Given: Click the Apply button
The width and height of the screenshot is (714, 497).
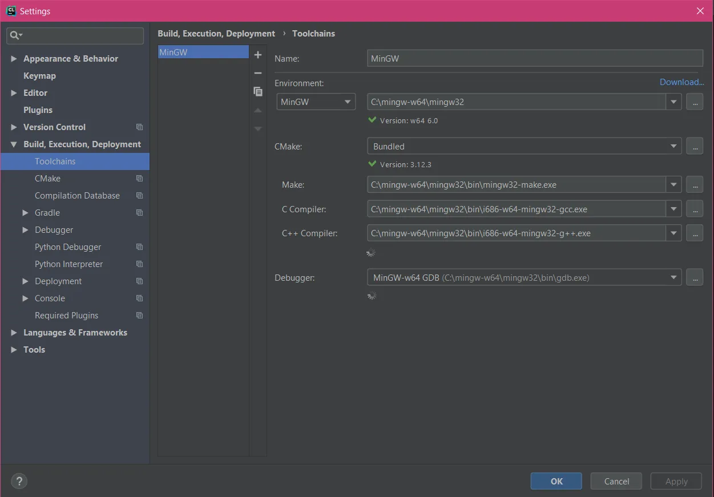Looking at the screenshot, I should click(x=676, y=481).
